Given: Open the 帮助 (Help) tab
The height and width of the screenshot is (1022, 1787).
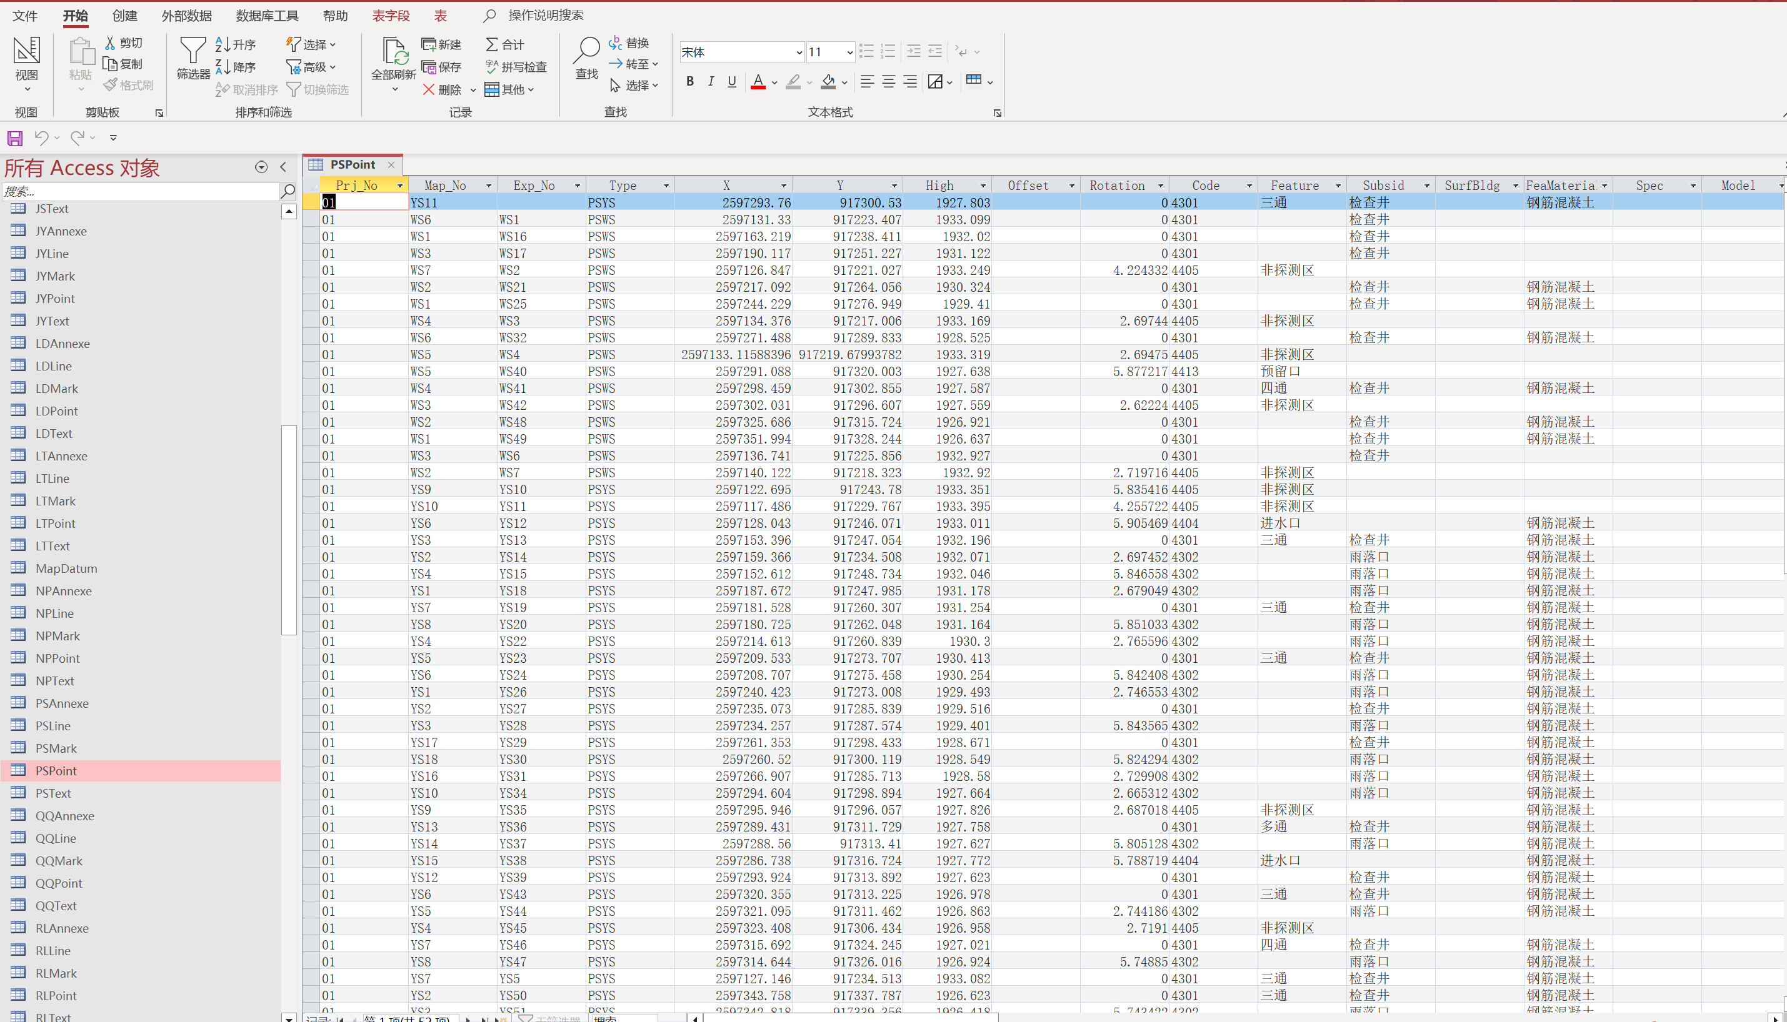Looking at the screenshot, I should (x=335, y=16).
